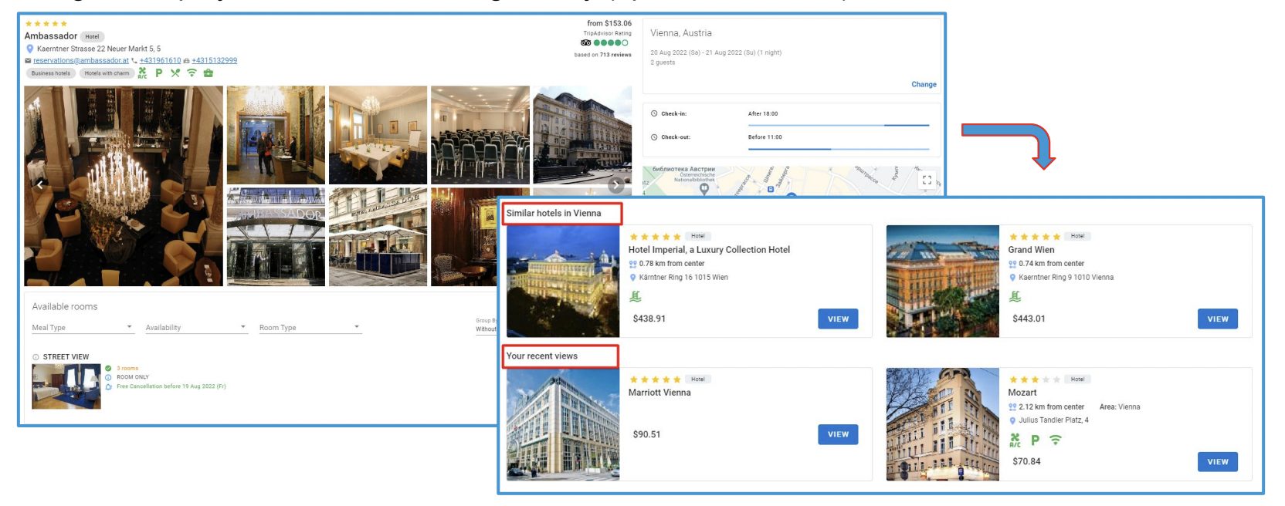This screenshot has width=1285, height=506.
Task: Click the restaurant fork-and-knife amenity icon
Action: 175,73
